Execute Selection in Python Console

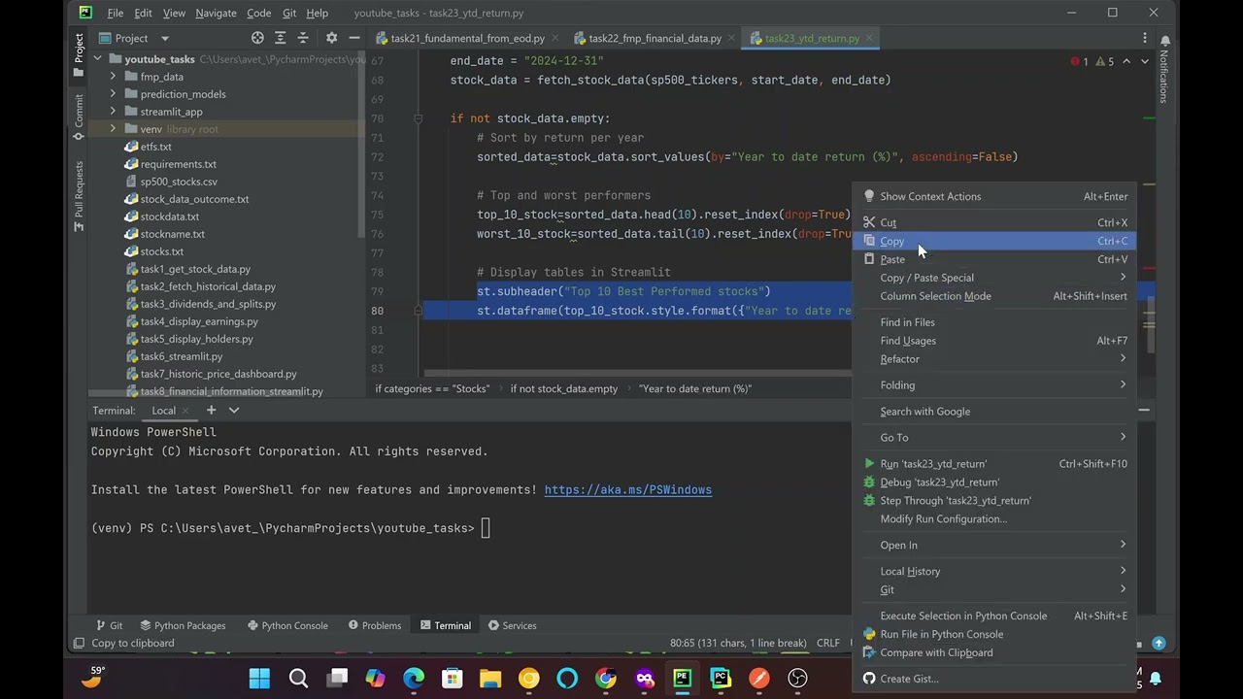994,616
